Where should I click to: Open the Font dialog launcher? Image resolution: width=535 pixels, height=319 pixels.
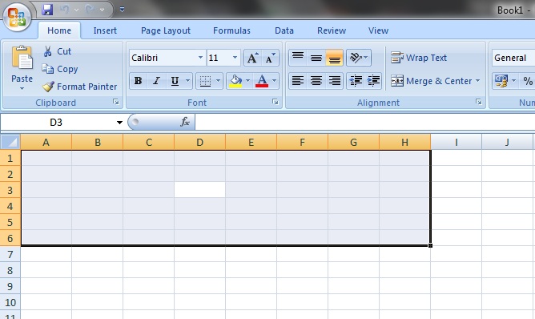(x=275, y=102)
